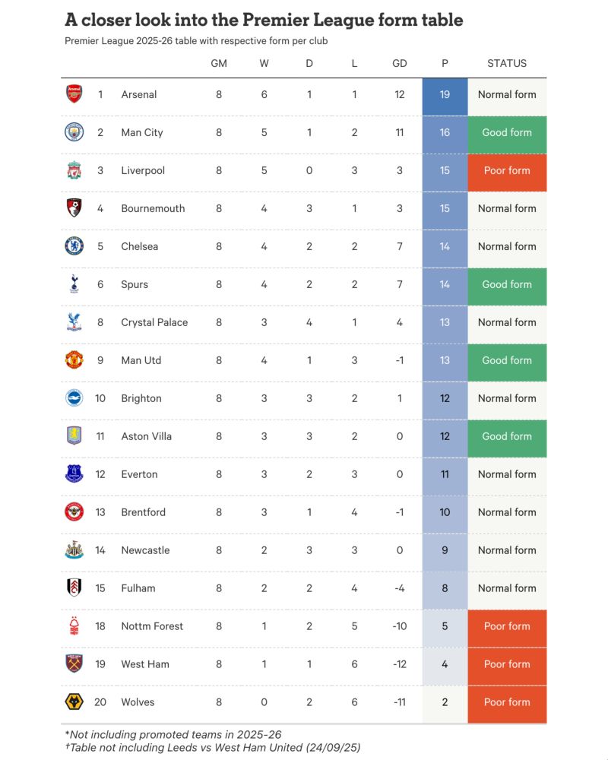Select the Chelsea club badge
The height and width of the screenshot is (760, 608).
[x=74, y=246]
